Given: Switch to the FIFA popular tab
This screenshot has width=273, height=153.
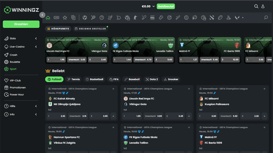Looking at the screenshot, I should [x=114, y=79].
